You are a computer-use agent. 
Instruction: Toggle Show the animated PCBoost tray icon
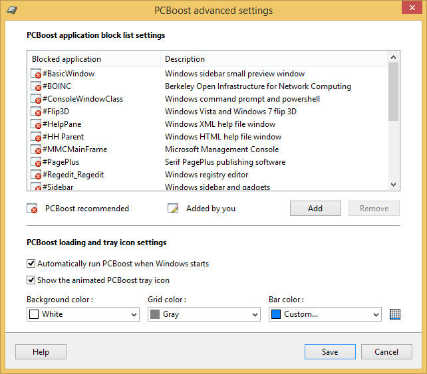click(x=31, y=280)
